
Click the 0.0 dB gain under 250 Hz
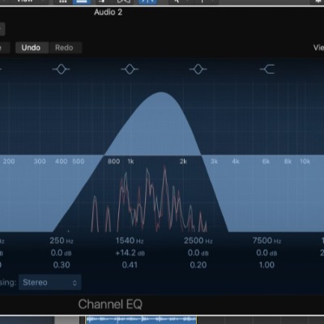[x=62, y=253]
